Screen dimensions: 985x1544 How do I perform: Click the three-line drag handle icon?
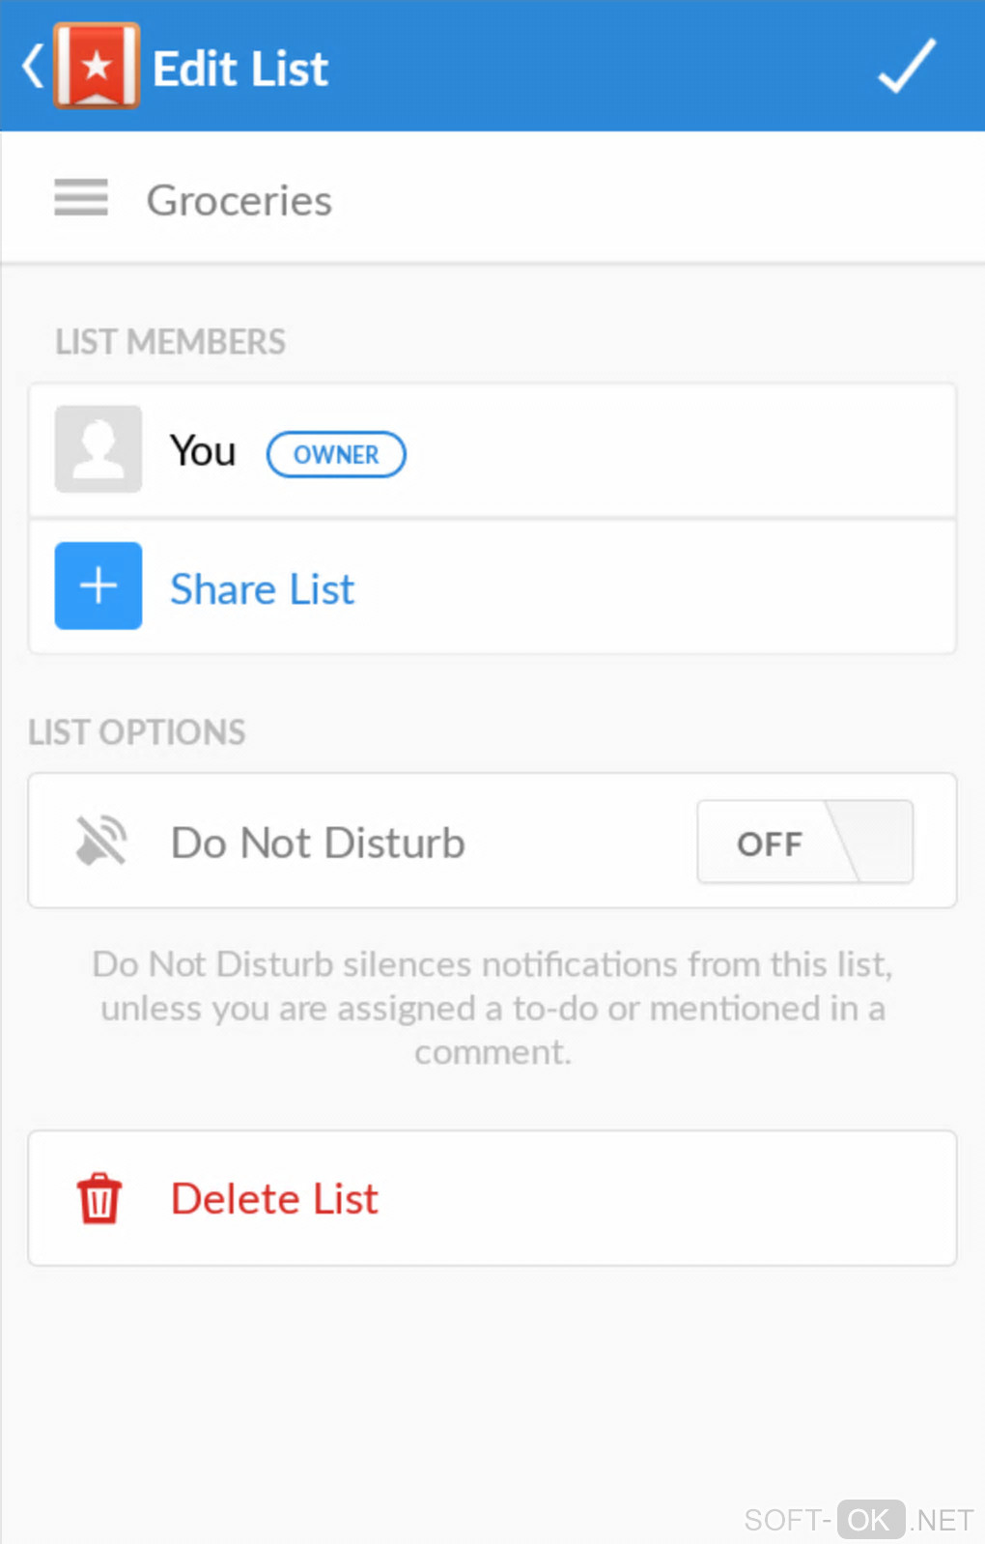(81, 198)
